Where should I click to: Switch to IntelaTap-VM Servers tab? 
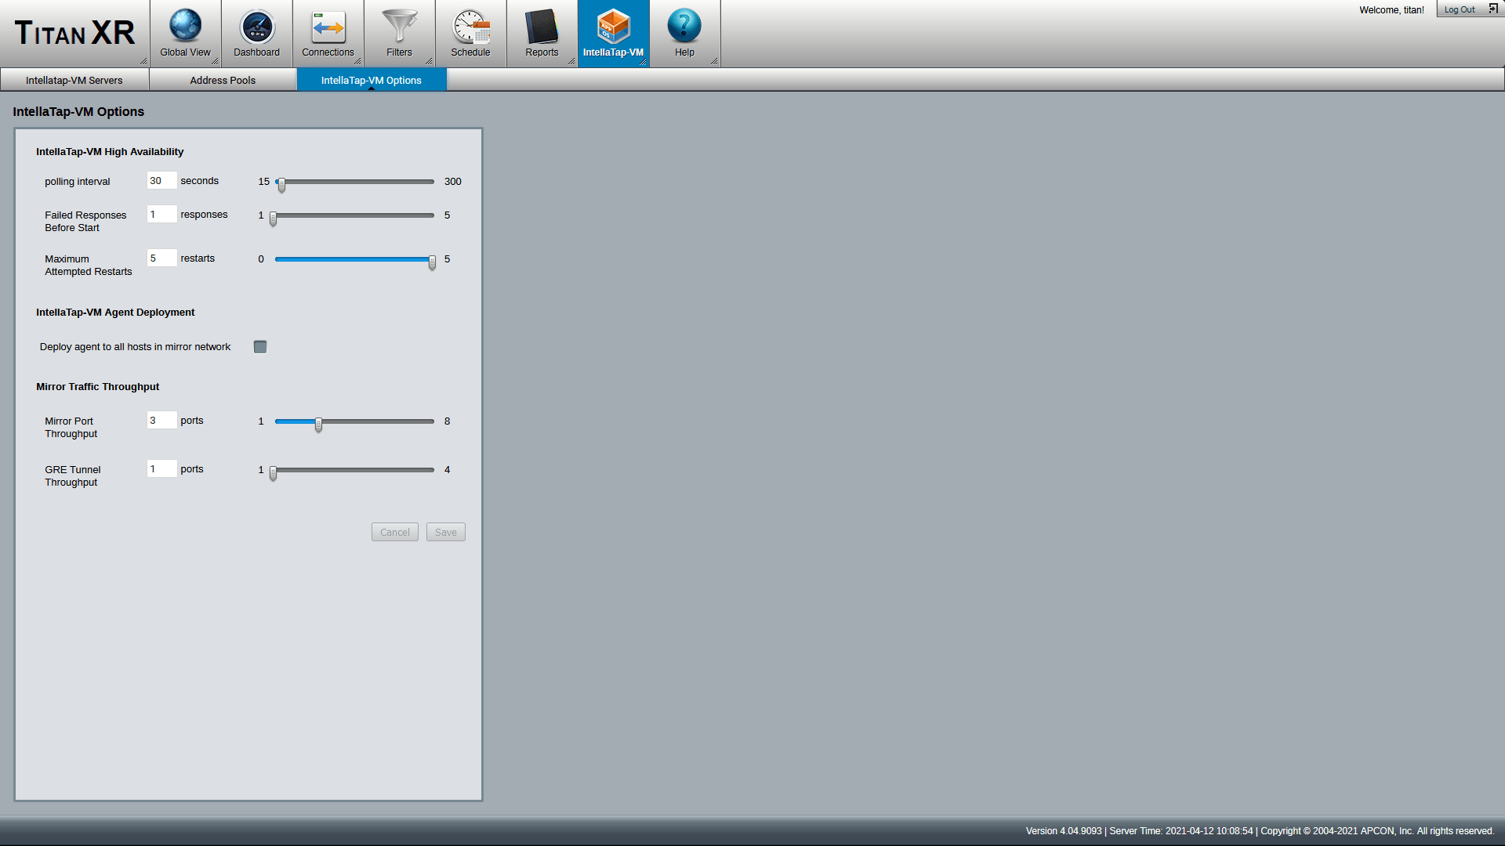[74, 80]
